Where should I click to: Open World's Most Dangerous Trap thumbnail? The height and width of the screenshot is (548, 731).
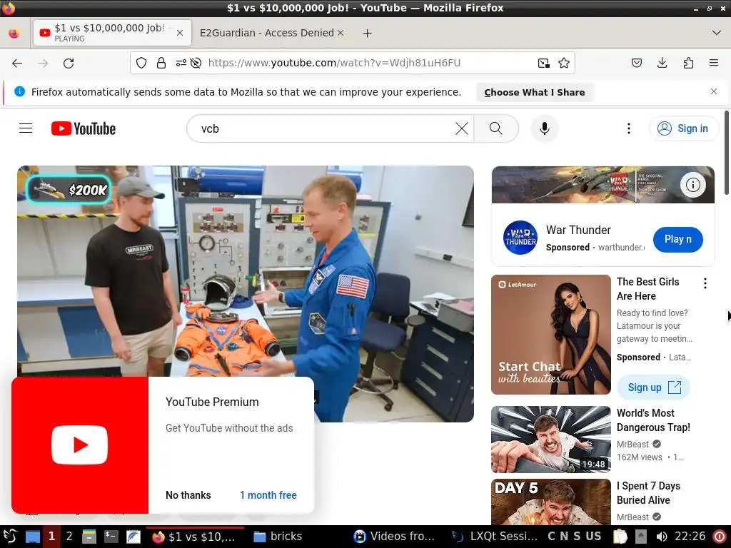click(x=550, y=439)
